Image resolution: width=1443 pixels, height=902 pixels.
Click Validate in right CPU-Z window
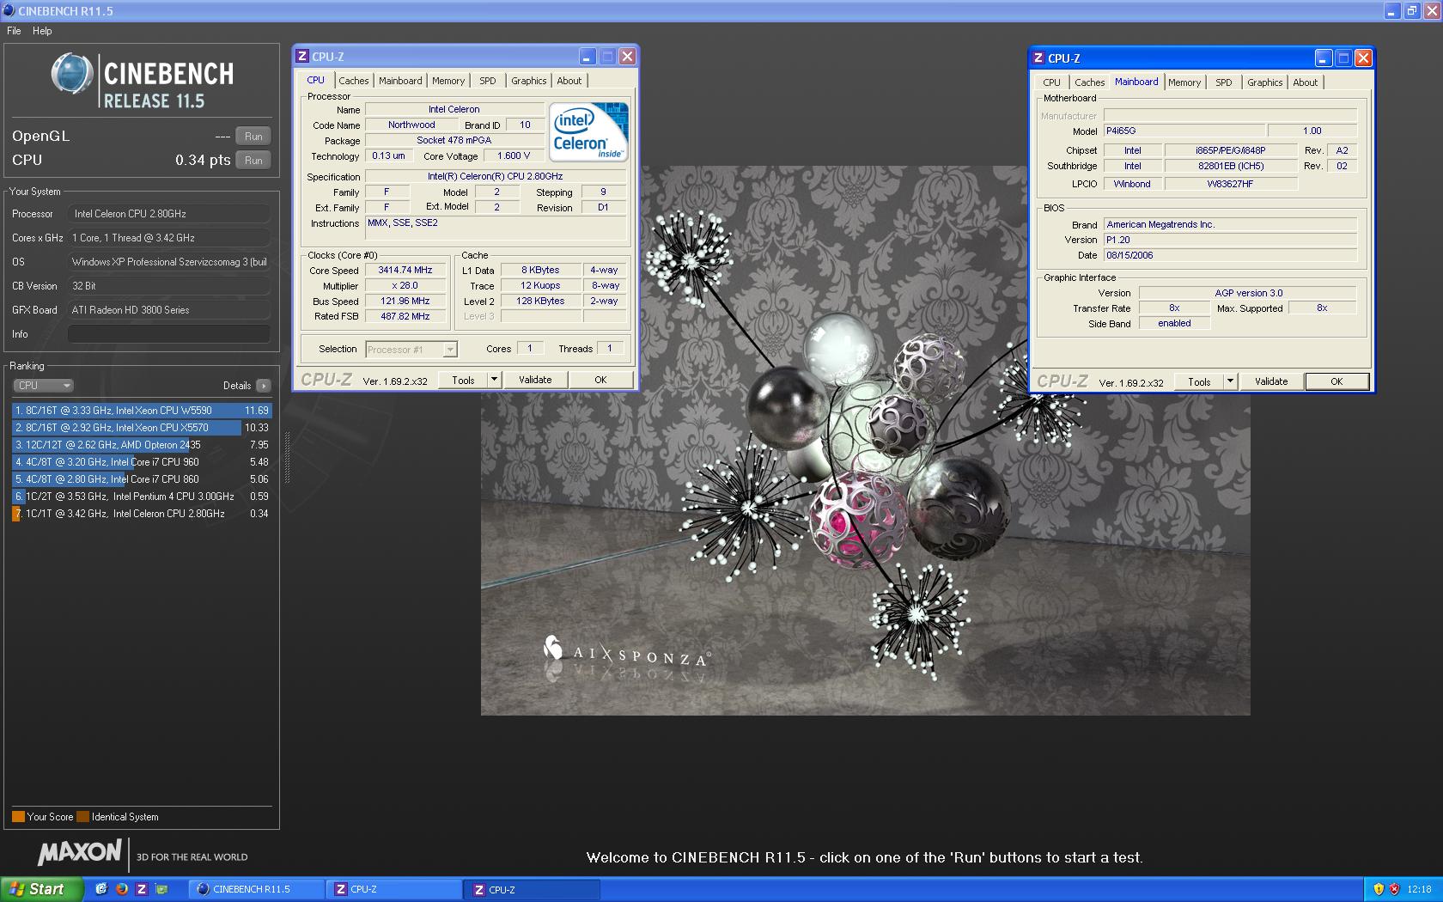[x=1271, y=381]
